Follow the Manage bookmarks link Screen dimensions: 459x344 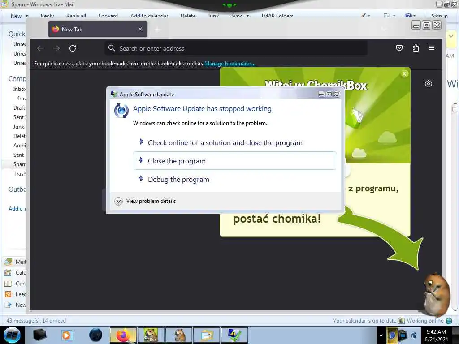[230, 64]
